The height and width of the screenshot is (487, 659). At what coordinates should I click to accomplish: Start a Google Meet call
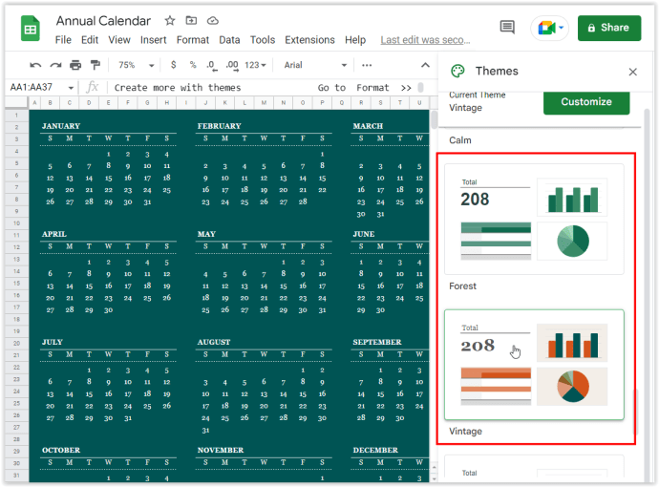click(x=550, y=28)
